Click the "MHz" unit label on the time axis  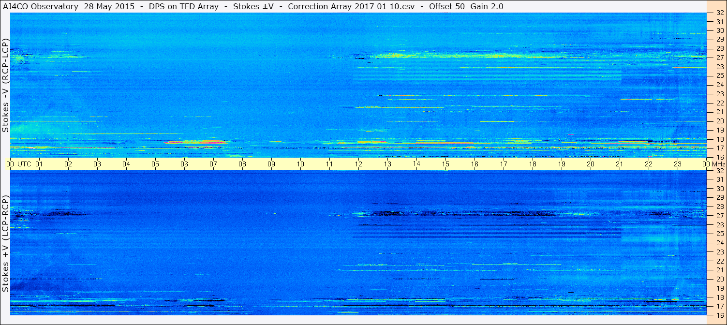pos(718,164)
